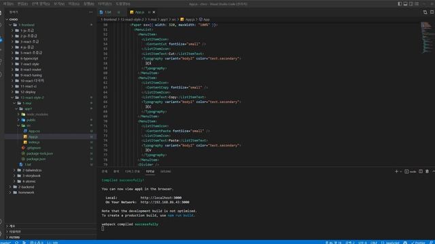The image size is (435, 244).
Task: Open the 192.168 network URL in terminal
Action: coord(164,202)
